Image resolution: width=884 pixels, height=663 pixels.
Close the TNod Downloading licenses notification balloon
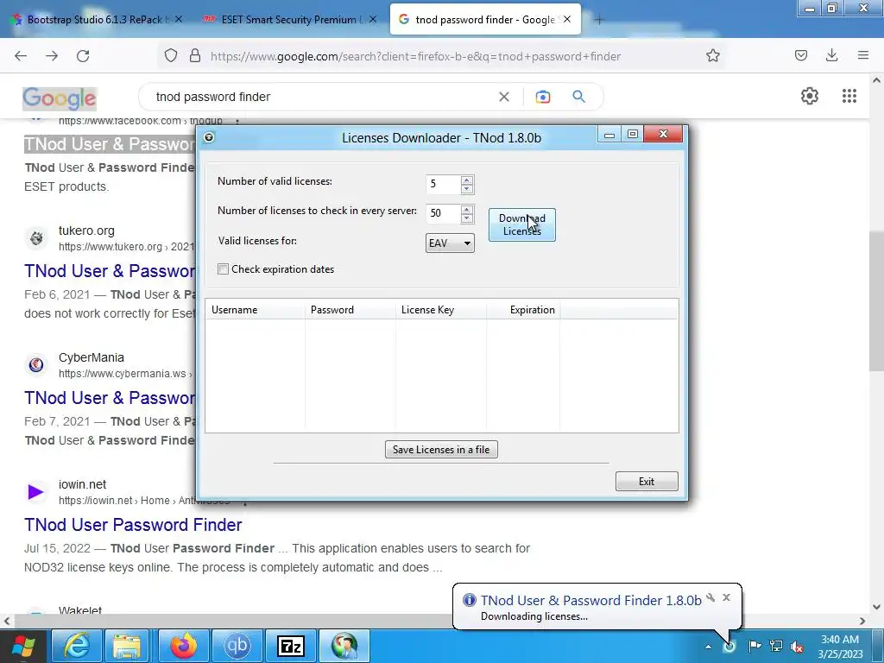726,597
